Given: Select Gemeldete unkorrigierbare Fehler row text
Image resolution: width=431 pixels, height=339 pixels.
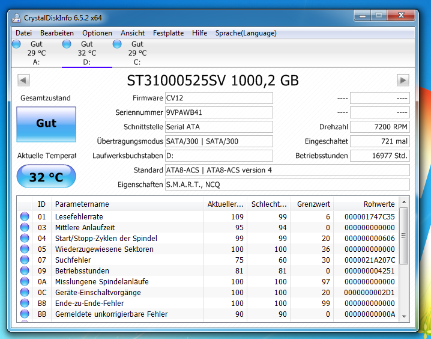Looking at the screenshot, I should click(111, 314).
